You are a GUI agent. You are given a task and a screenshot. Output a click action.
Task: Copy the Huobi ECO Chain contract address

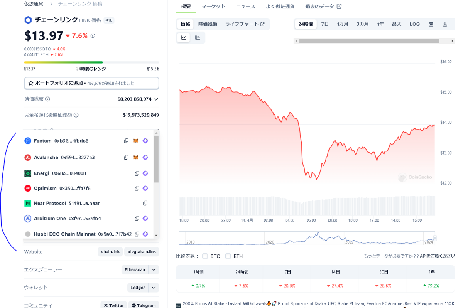pyautogui.click(x=137, y=234)
